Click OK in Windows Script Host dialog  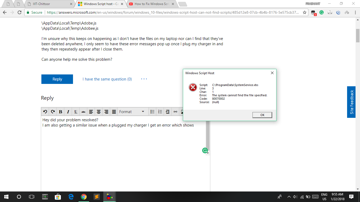[262, 115]
